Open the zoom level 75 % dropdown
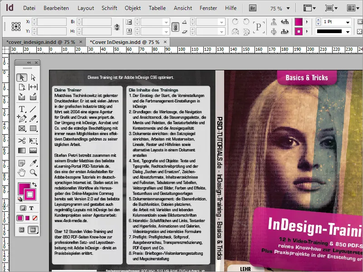Screen dimensions: 363x272 (x=288, y=8)
